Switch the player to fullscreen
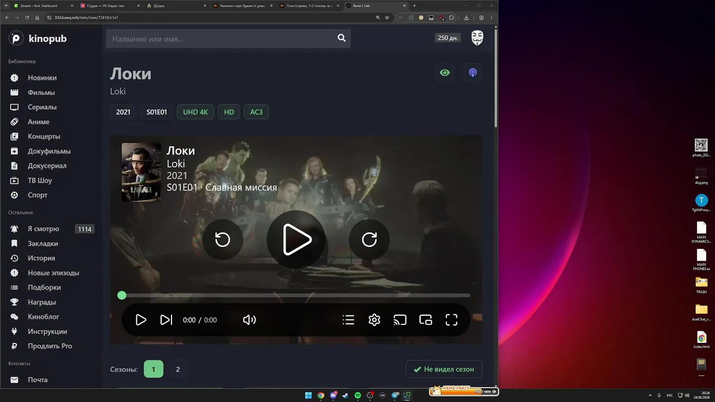 click(451, 320)
